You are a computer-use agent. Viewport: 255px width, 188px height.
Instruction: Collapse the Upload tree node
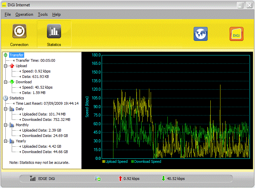5,66
